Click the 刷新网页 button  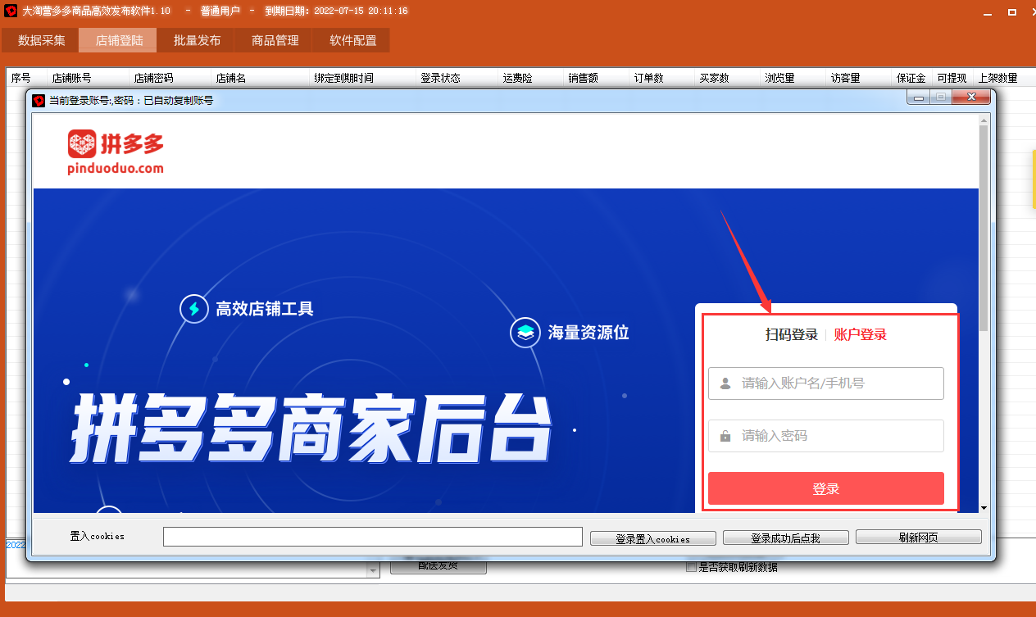[919, 538]
